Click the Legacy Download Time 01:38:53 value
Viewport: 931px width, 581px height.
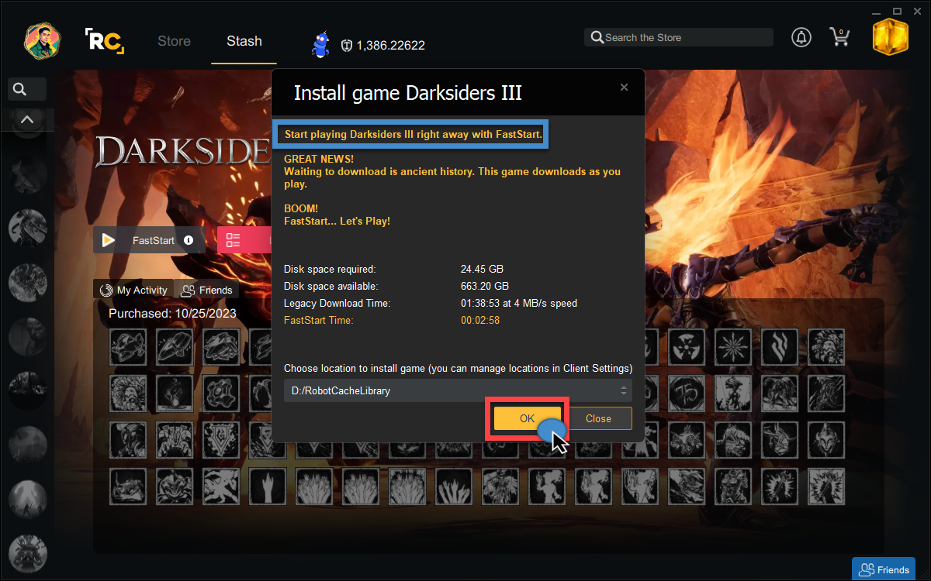[519, 303]
